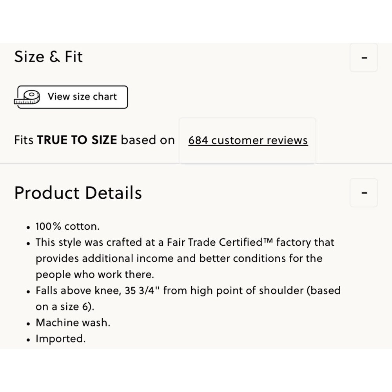Click the Product Details heading
392x392 pixels.
coord(78,192)
